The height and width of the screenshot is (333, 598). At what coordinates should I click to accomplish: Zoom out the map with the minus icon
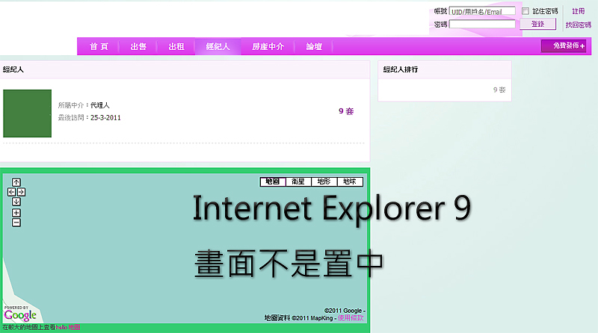(x=16, y=222)
